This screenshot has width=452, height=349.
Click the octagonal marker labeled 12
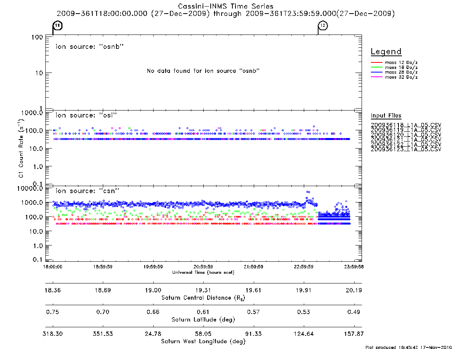tap(323, 26)
